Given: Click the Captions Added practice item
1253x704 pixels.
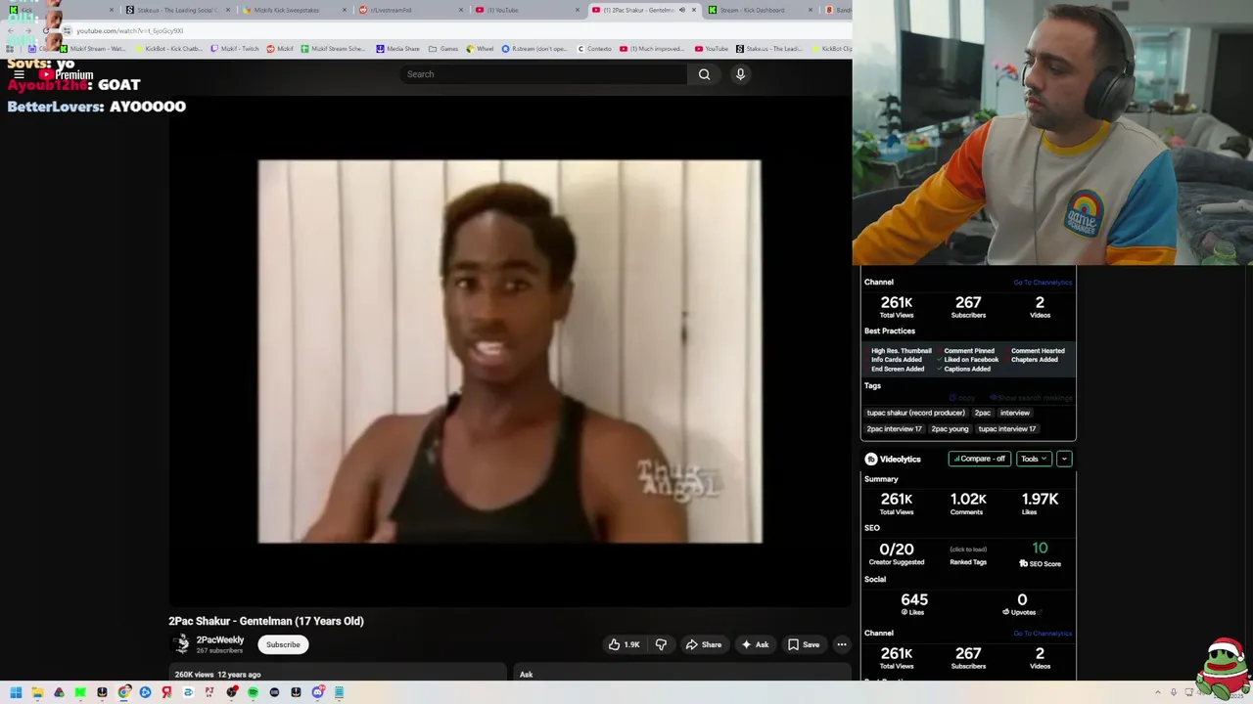Looking at the screenshot, I should tap(967, 369).
